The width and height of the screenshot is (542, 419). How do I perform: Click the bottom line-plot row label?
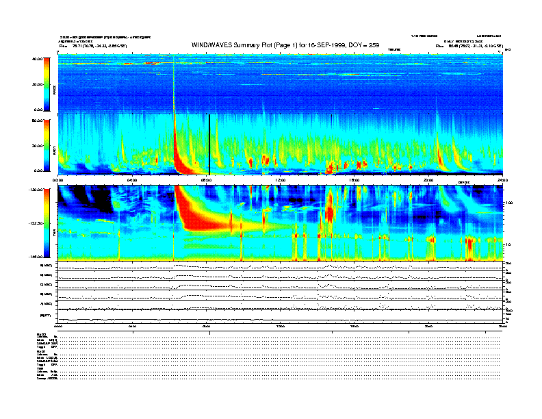pyautogui.click(x=46, y=316)
